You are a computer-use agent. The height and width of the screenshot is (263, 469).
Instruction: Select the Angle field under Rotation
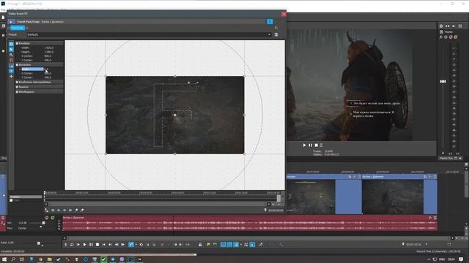pyautogui.click(x=32, y=69)
